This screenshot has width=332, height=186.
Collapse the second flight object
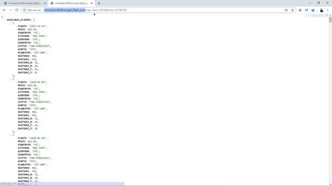[x=10, y=79]
